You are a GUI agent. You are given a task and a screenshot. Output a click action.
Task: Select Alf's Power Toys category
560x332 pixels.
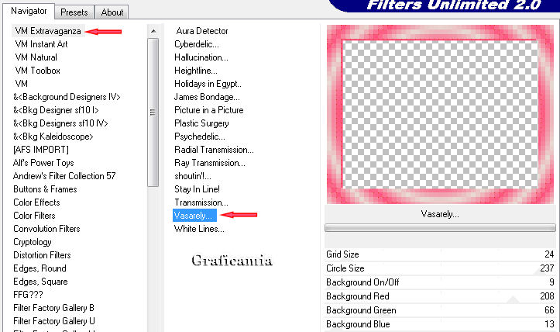click(x=43, y=163)
